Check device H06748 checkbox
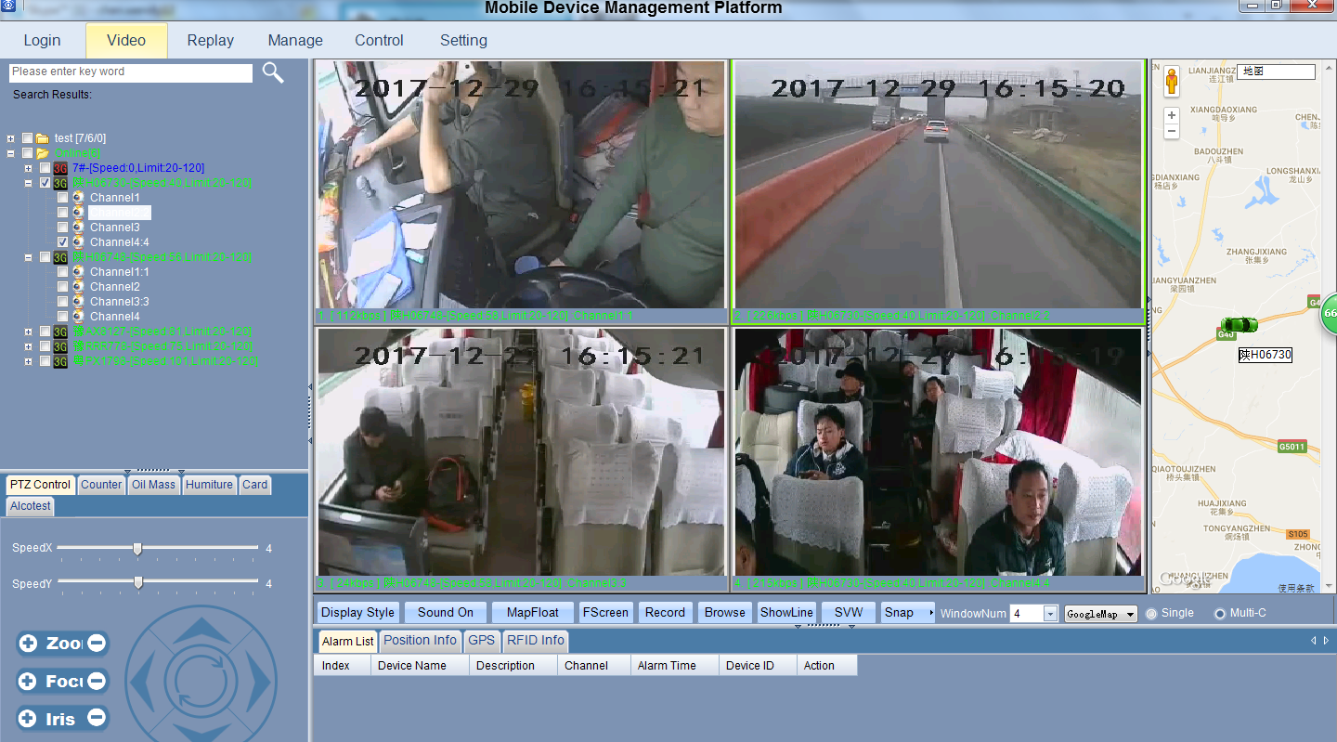The height and width of the screenshot is (742, 1337). [45, 257]
